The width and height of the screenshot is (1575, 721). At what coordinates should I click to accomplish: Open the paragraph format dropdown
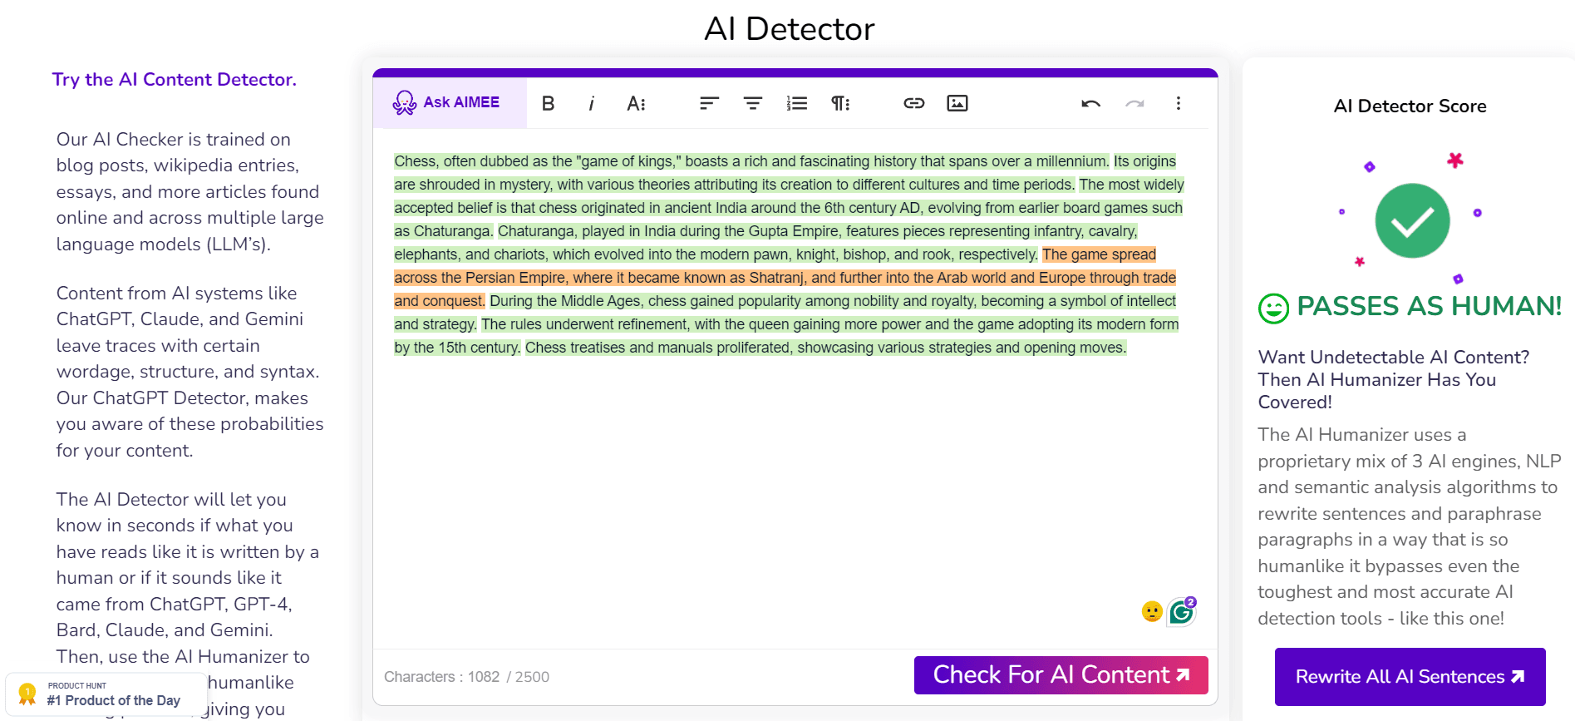(x=840, y=103)
